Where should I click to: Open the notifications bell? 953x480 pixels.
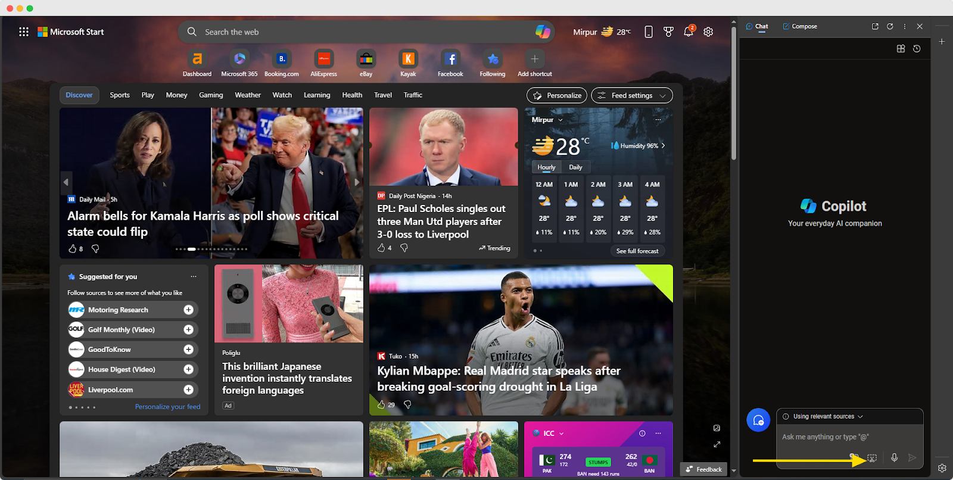pos(689,32)
